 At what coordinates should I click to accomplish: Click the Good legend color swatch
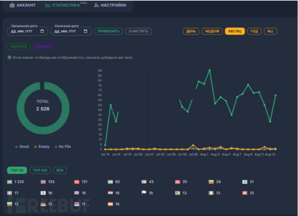tap(17, 147)
